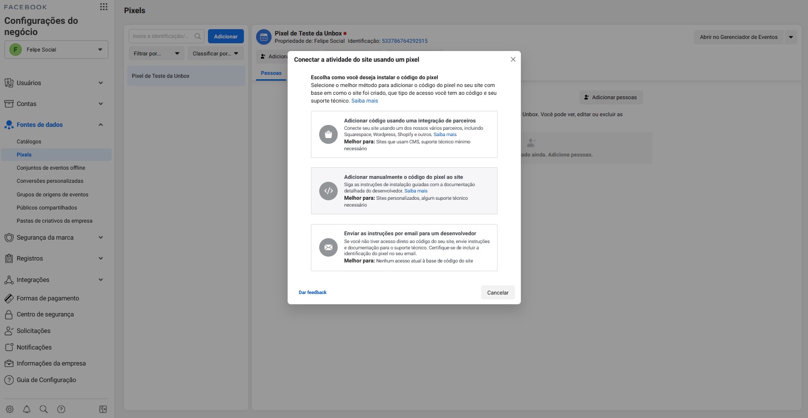Click the Informações da empresa briefcase icon
Viewport: 808px width, 418px height.
click(x=9, y=364)
